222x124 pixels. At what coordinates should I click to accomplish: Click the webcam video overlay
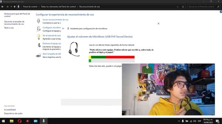click(168, 90)
